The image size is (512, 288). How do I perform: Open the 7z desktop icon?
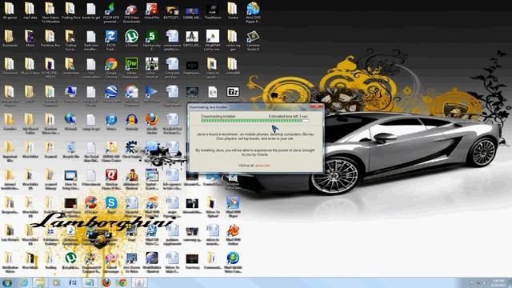click(x=233, y=92)
